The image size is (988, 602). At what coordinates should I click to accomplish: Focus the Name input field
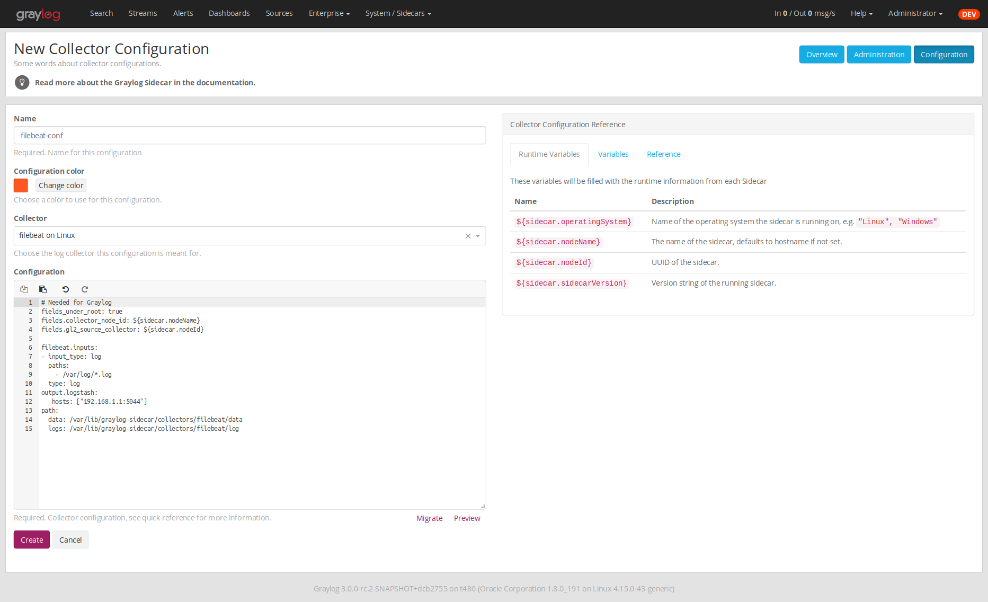click(250, 136)
